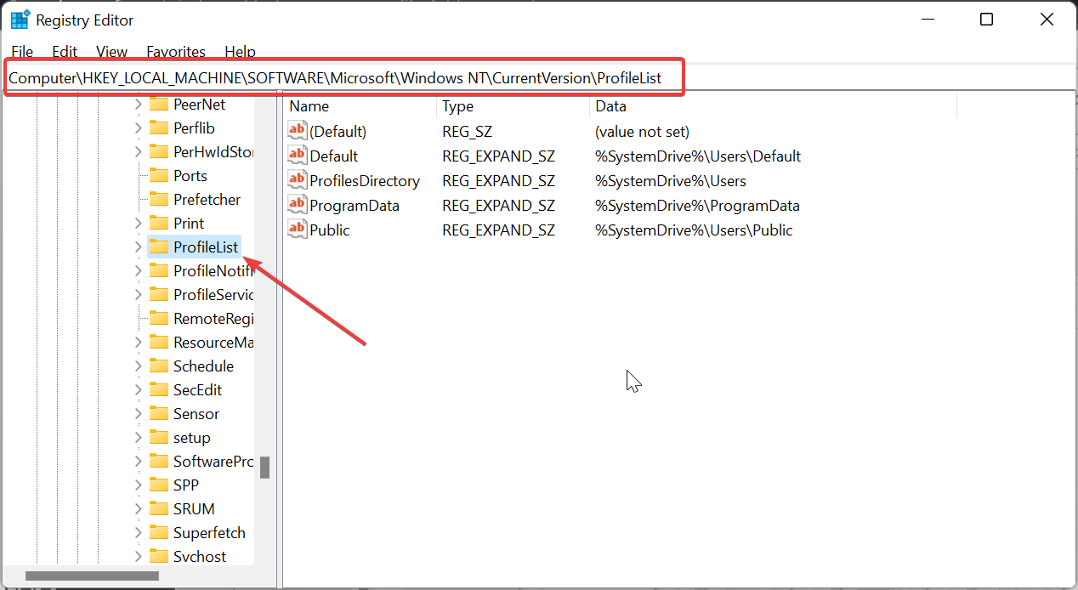Viewport: 1078px width, 590px height.
Task: Click the tree pane vertical scrollbar thumb
Action: pos(264,468)
